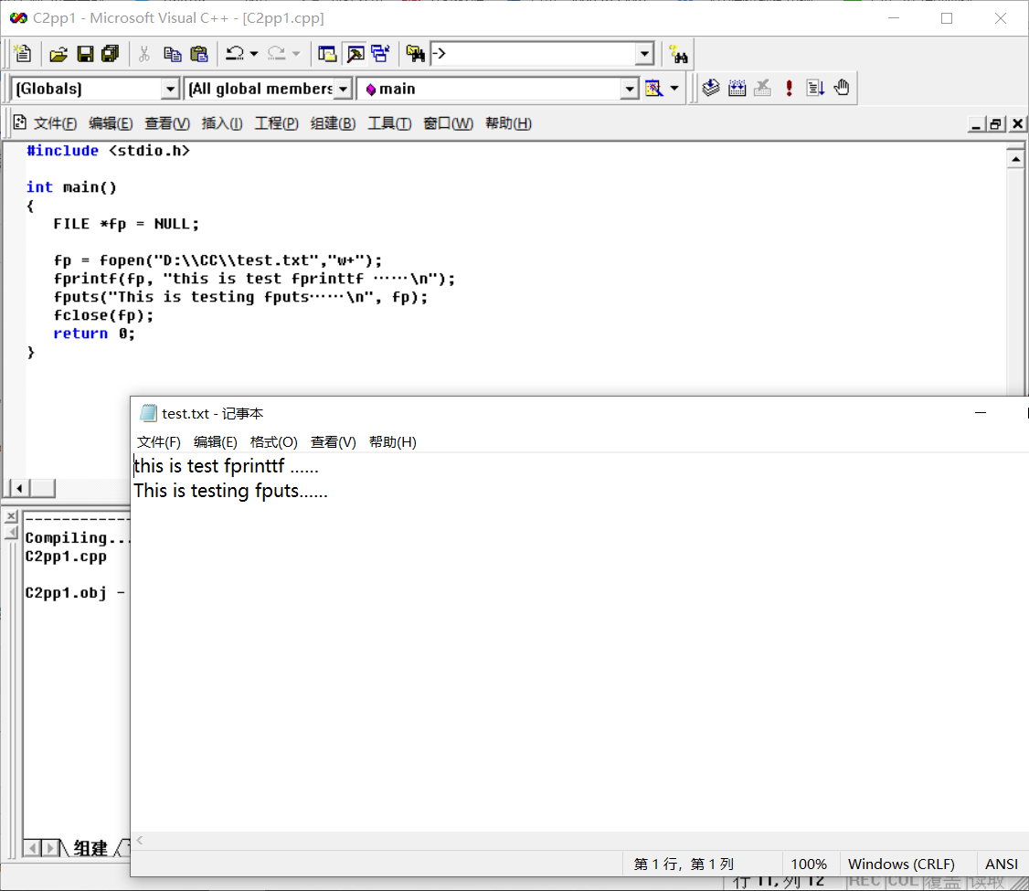Click the Copy icon
The height and width of the screenshot is (891, 1029).
point(172,54)
